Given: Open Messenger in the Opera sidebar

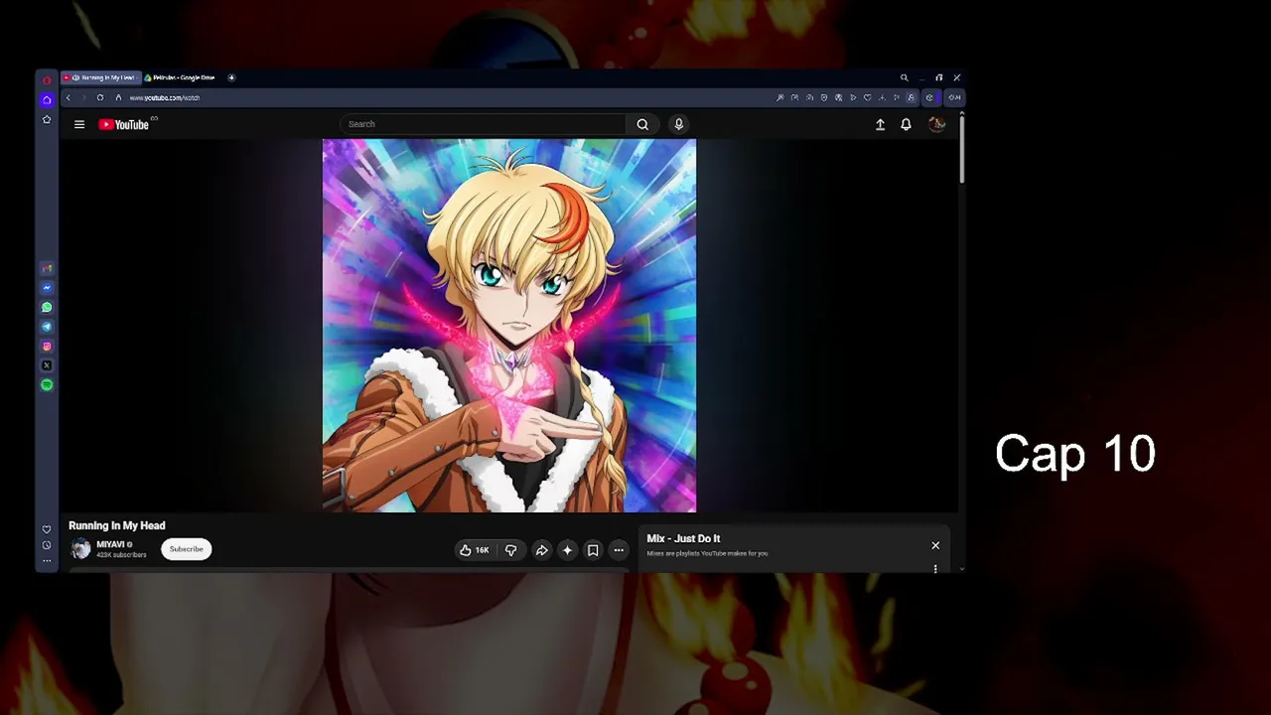Looking at the screenshot, I should tap(47, 288).
